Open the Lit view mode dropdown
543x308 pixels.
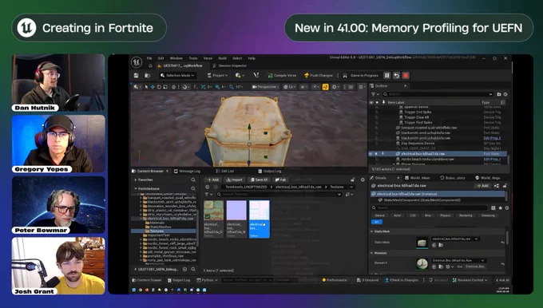coord(290,87)
